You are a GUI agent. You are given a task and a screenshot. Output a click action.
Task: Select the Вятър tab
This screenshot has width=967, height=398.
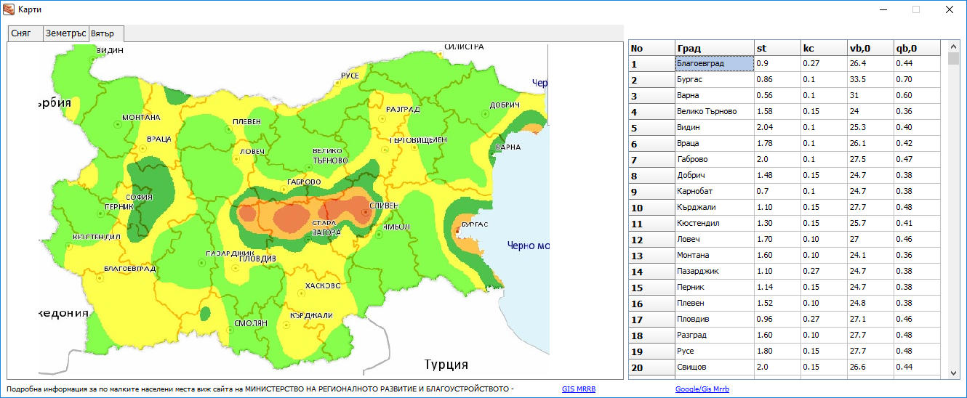coord(106,33)
